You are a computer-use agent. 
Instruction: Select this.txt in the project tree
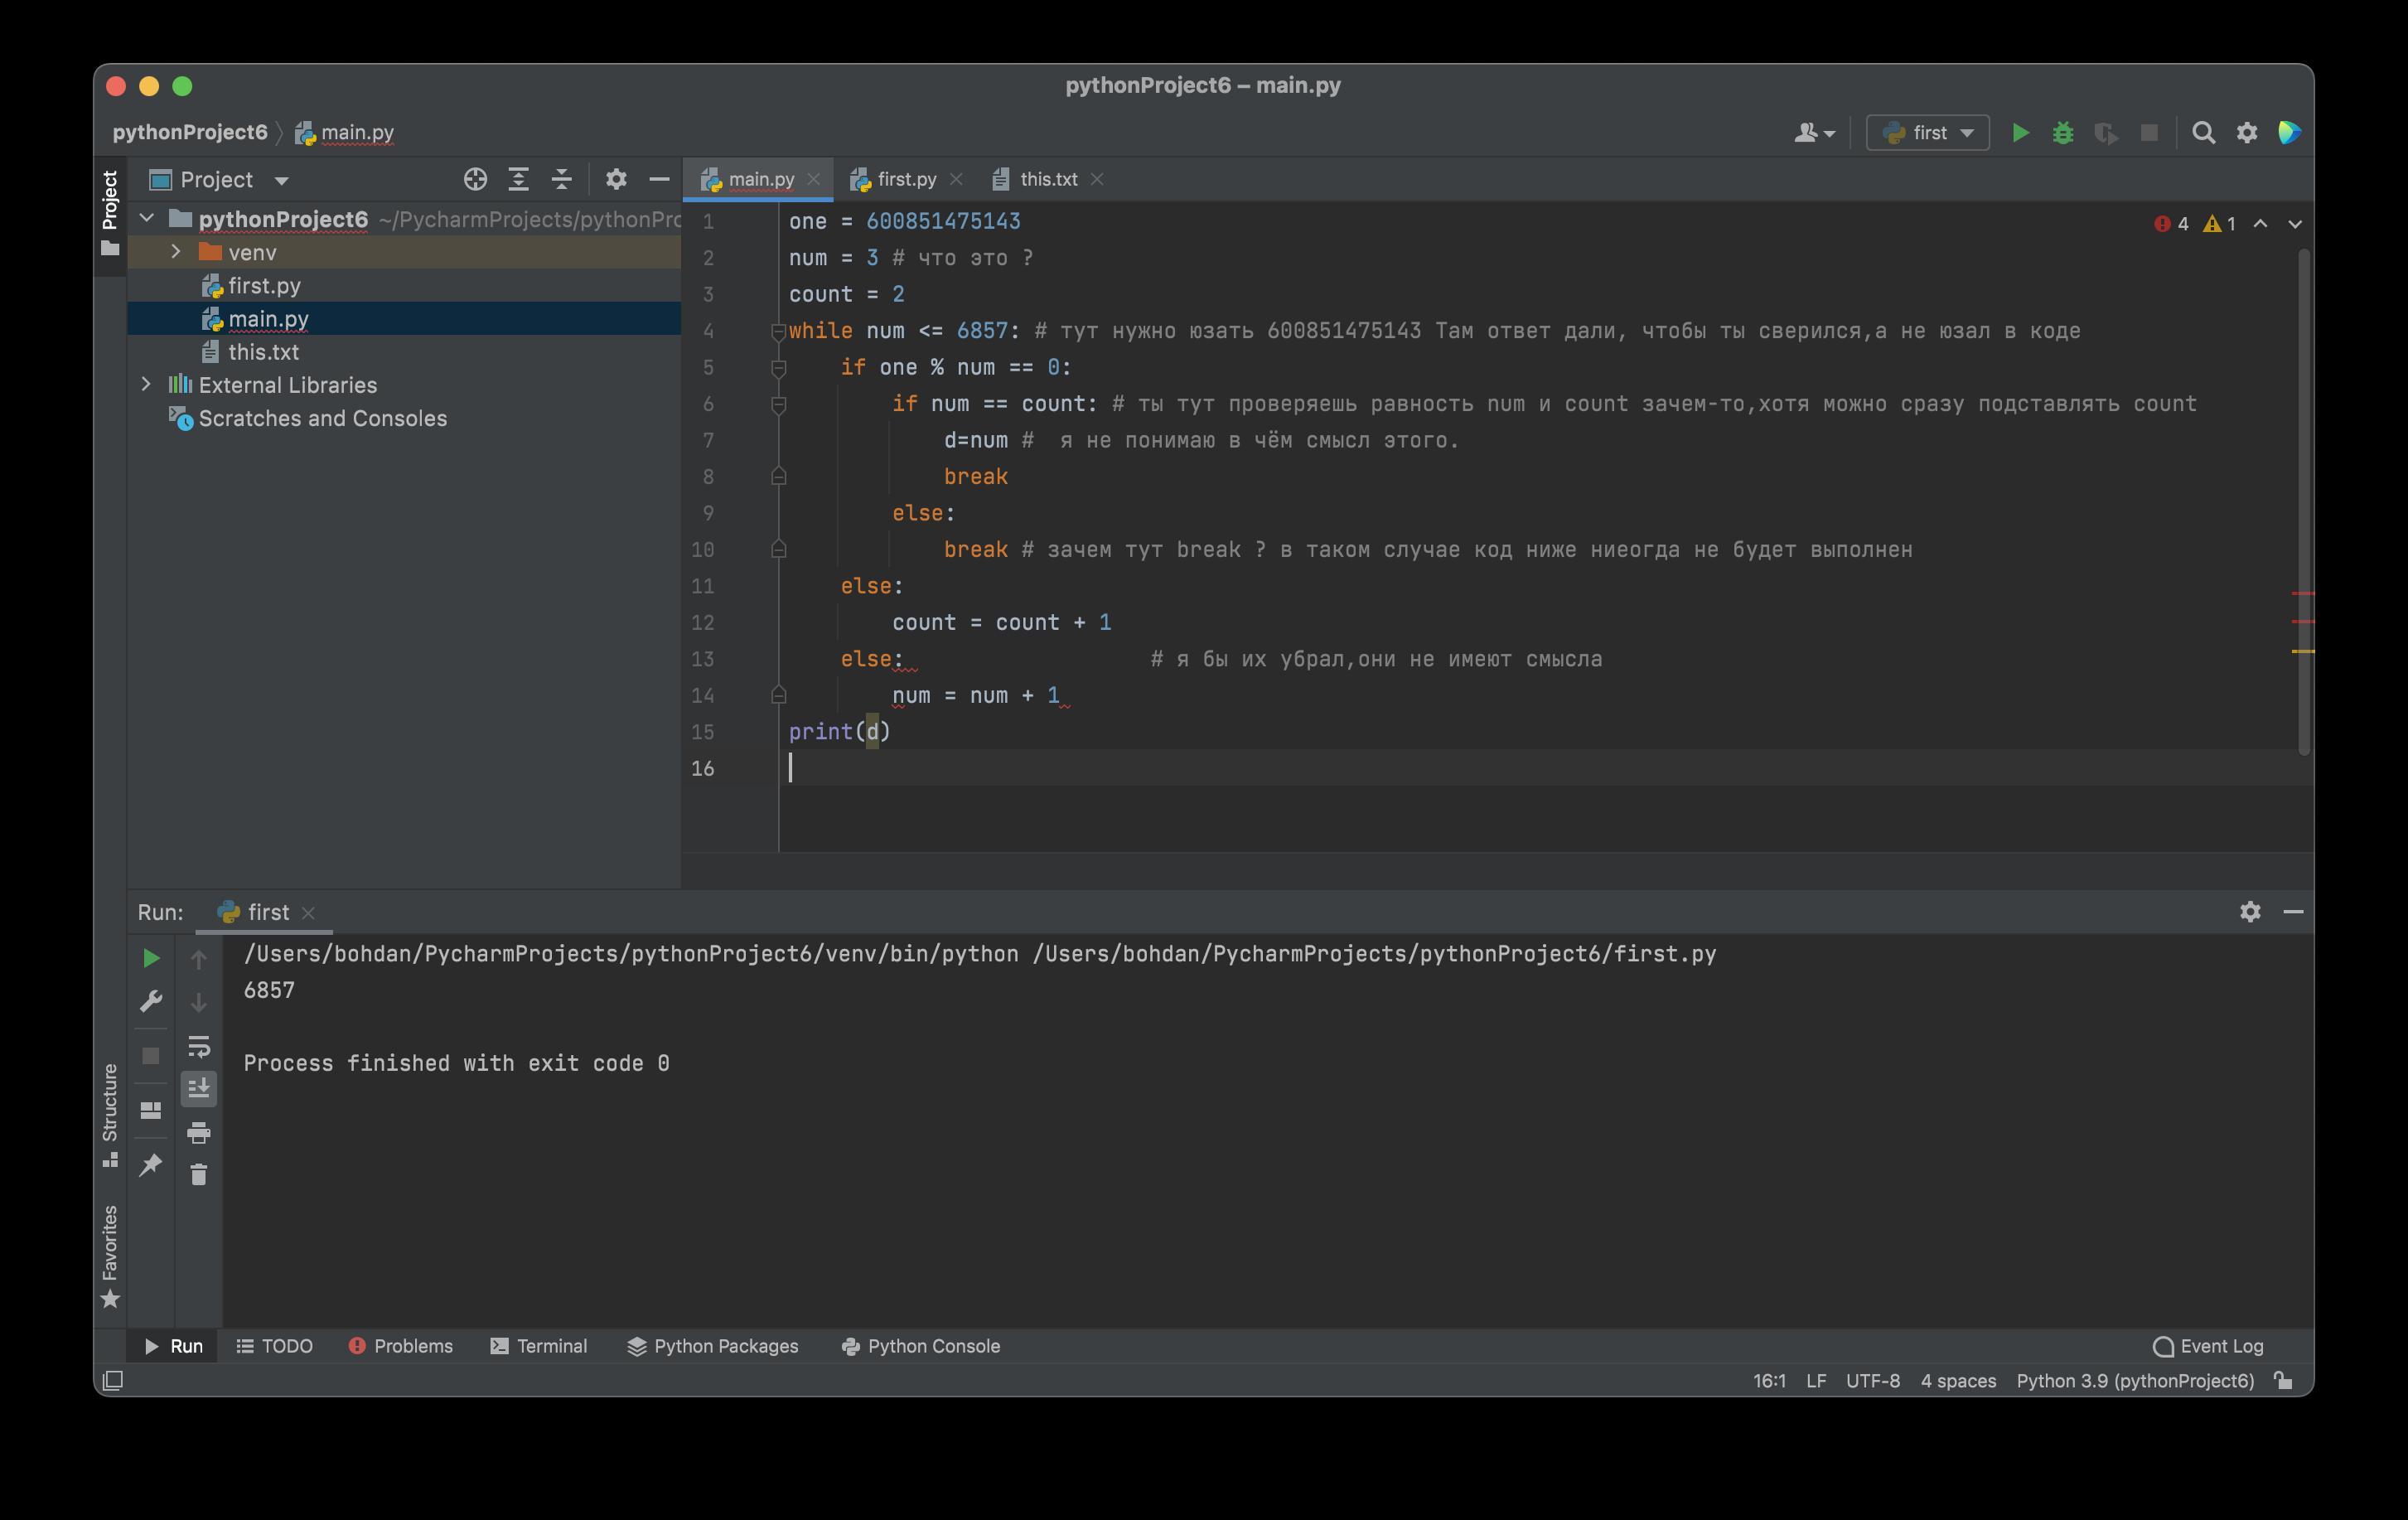click(263, 352)
